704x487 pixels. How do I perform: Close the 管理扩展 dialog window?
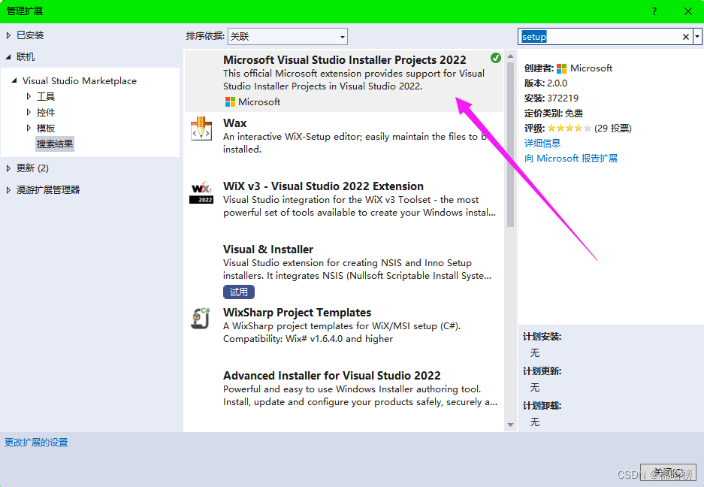pyautogui.click(x=687, y=11)
